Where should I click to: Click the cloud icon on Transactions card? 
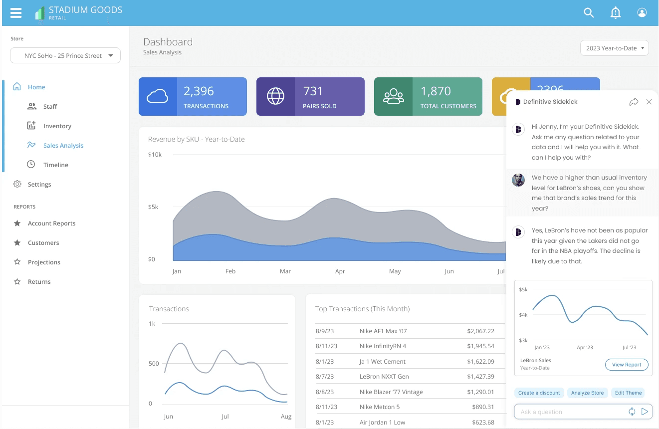tap(158, 96)
